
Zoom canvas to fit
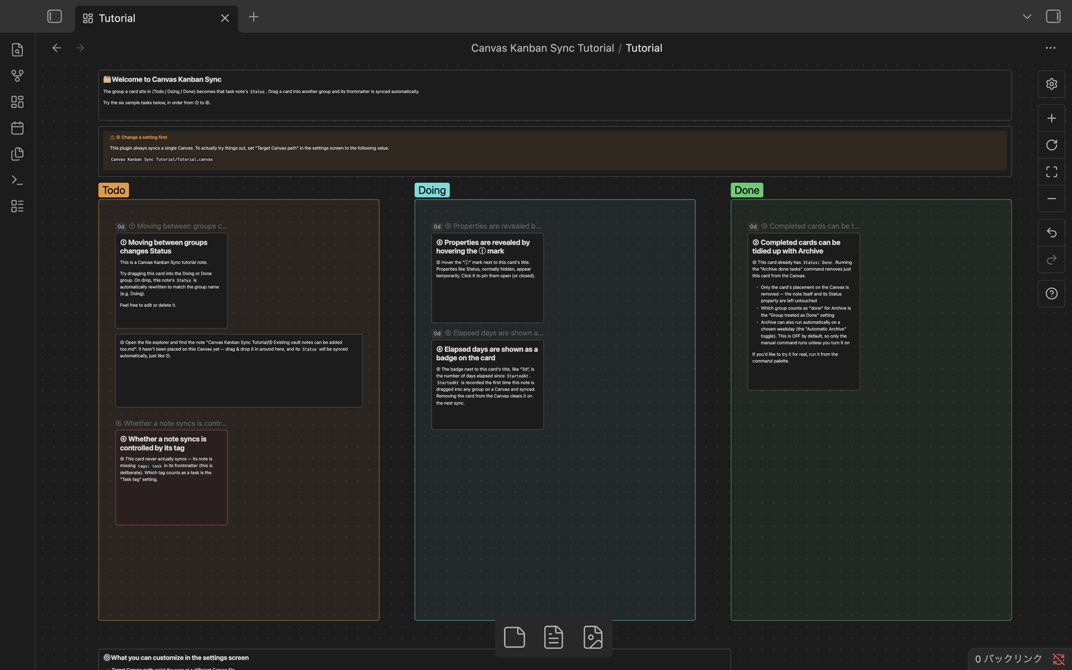point(1052,172)
